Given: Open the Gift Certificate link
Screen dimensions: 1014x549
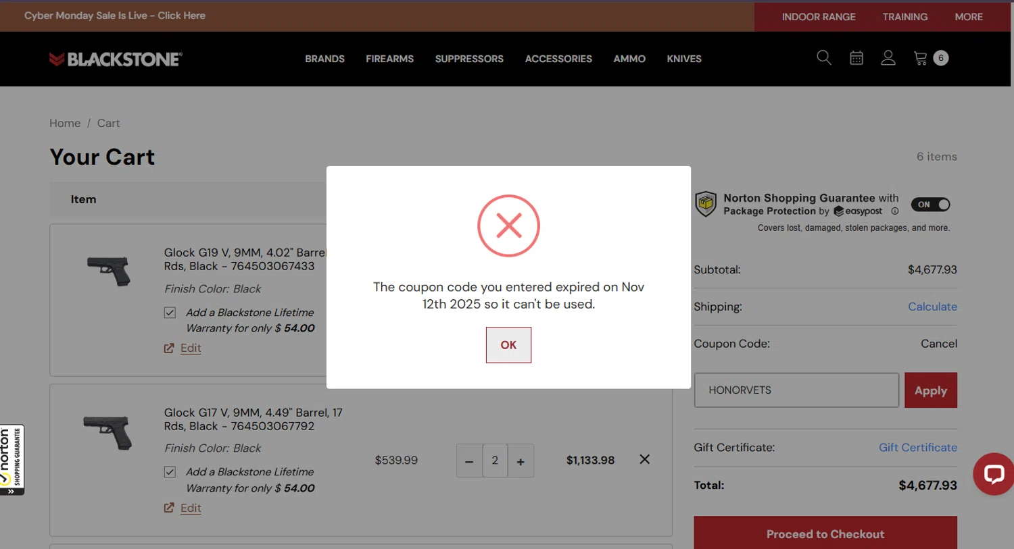Looking at the screenshot, I should 918,448.
